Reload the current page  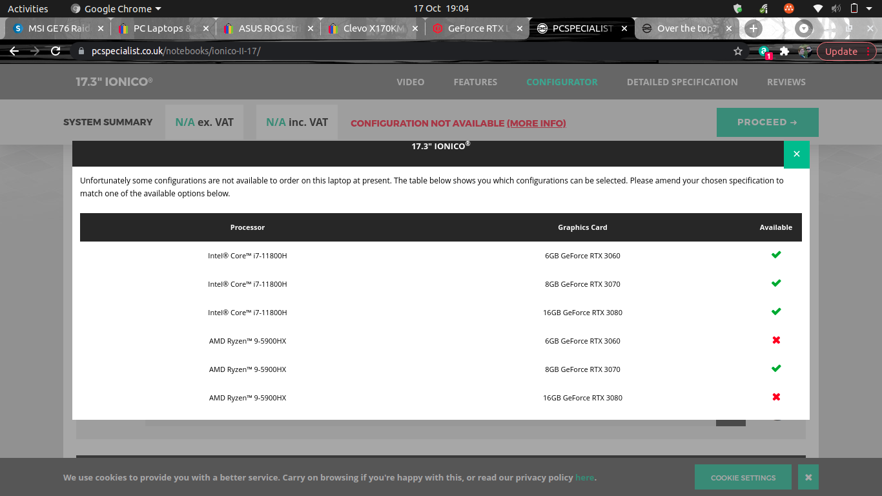click(x=56, y=51)
